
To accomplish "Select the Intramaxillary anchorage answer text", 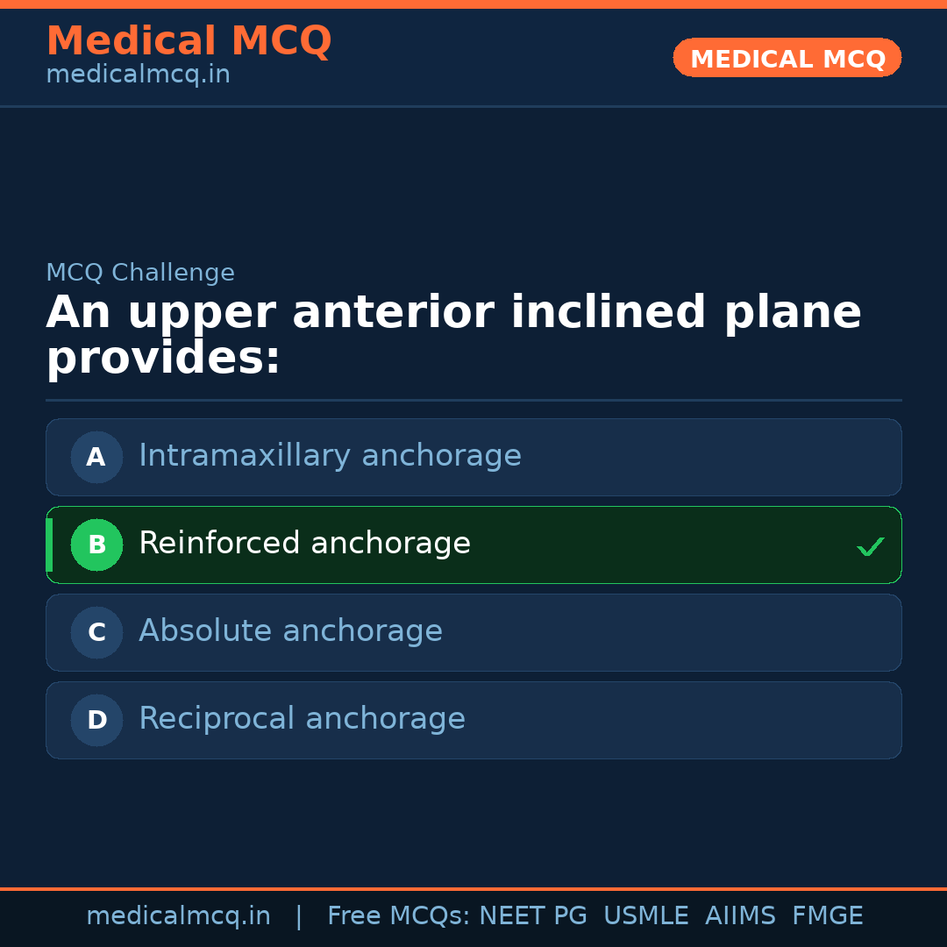I will 330,456.
